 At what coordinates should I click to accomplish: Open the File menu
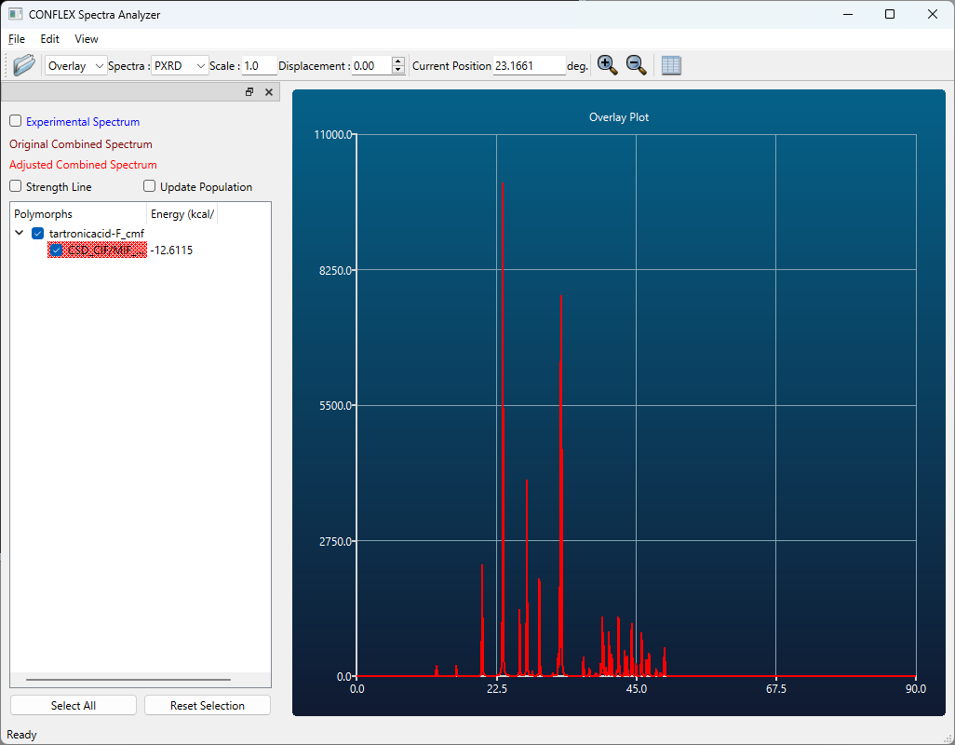[17, 39]
